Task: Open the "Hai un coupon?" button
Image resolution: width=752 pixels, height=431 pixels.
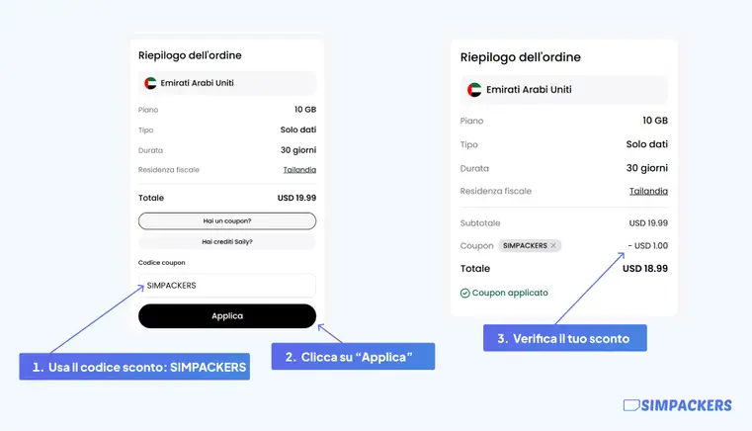Action: [227, 220]
